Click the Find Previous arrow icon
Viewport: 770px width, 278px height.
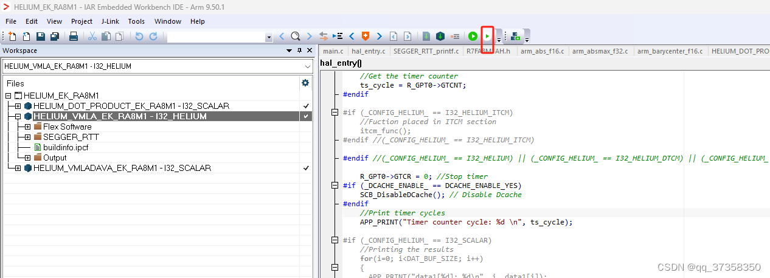pyautogui.click(x=282, y=36)
